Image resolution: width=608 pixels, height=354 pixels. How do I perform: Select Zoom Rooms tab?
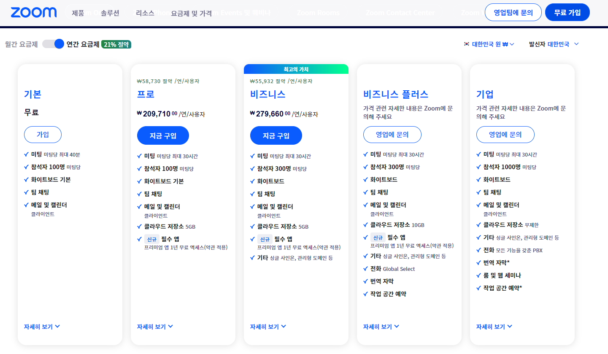(318, 13)
